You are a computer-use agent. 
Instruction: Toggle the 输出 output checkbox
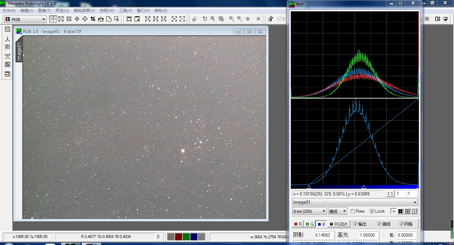coord(355,224)
